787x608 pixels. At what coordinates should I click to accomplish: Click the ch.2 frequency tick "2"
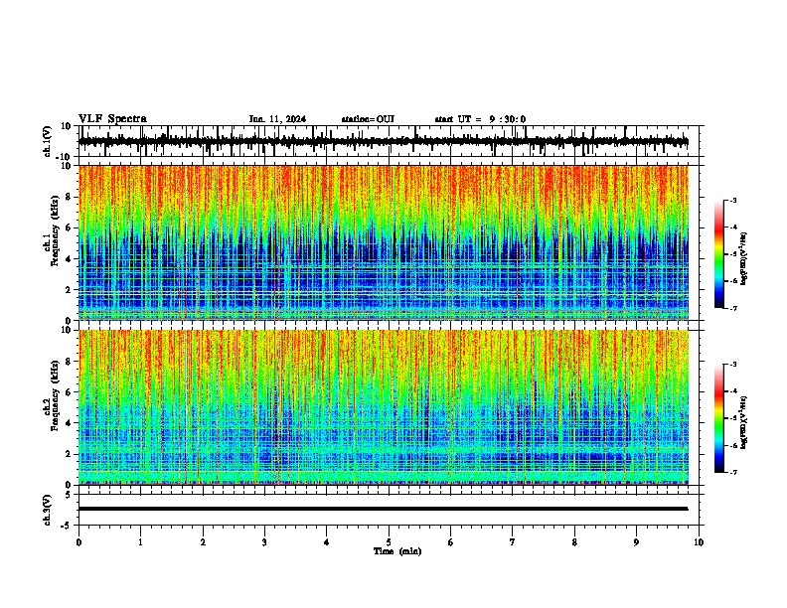coord(69,454)
